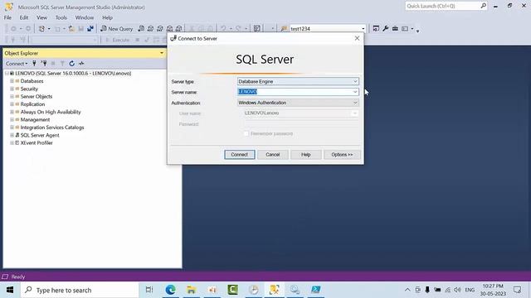Open the Server name dropdown arrow

click(x=355, y=92)
